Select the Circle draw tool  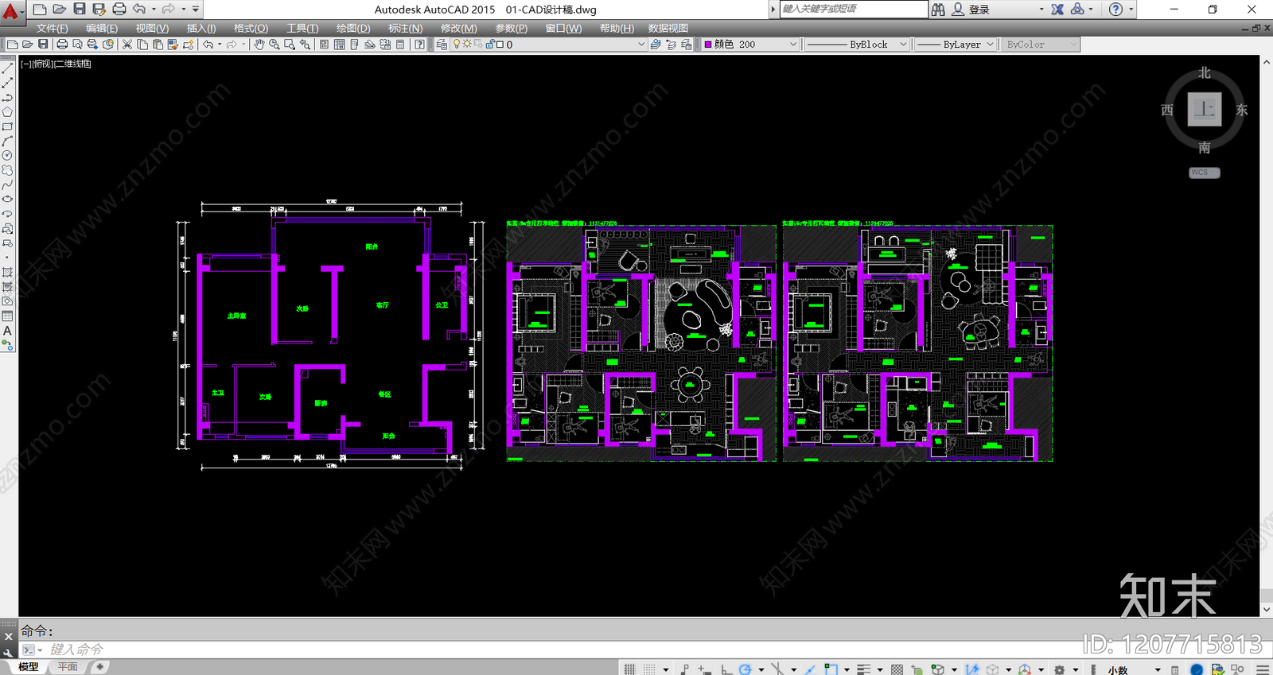pos(7,156)
